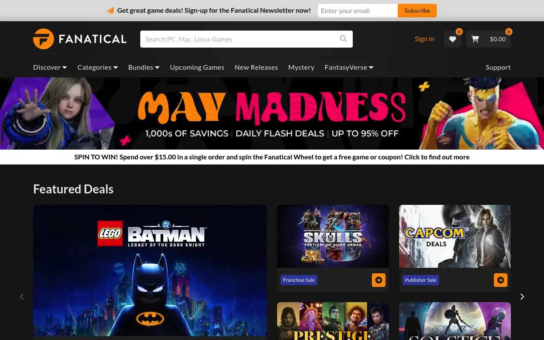Expand the Bundles menu
Viewport: 544px width, 340px height.
pos(144,67)
